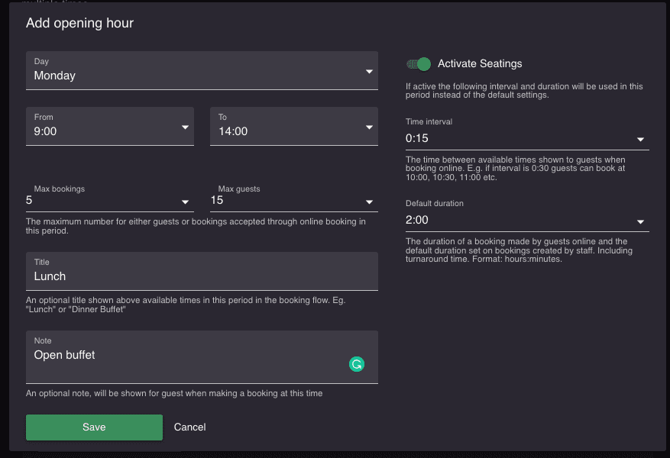Click the Title field containing Lunch
Image resolution: width=670 pixels, height=458 pixels.
202,271
